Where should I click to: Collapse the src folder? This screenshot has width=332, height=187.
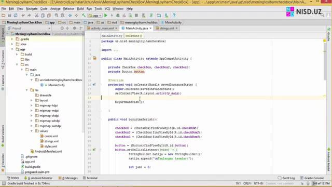17,64
